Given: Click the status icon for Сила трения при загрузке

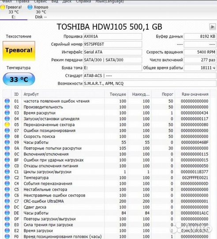Looking at the screenshot, I should [7, 225].
